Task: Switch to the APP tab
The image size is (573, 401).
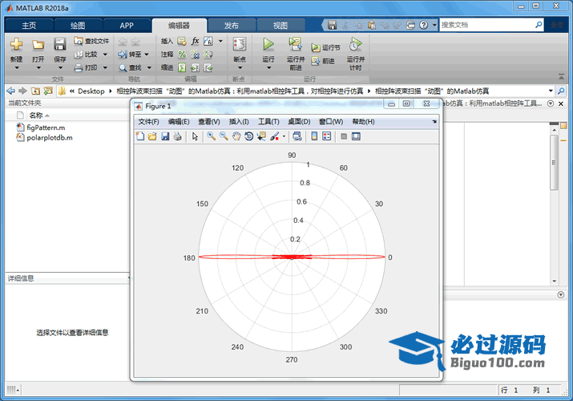Action: coord(127,25)
